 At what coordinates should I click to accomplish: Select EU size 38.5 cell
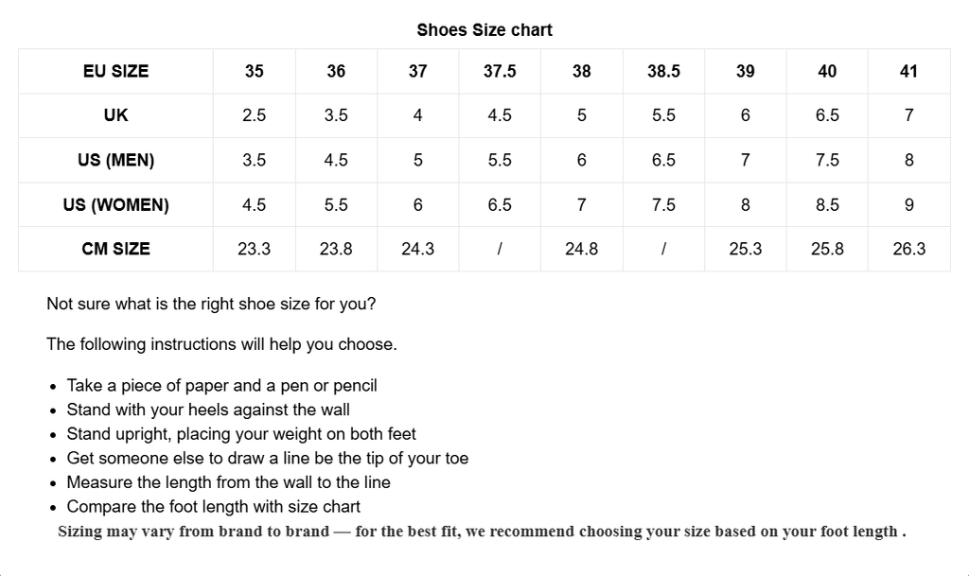(x=663, y=71)
